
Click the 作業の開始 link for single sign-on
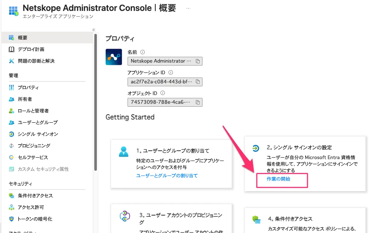point(278,179)
